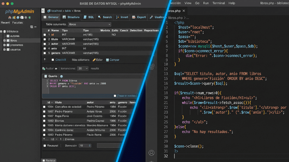Screen dimensions: 289x162
Task: Open the View menu in VS Code
Action: [x=188, y=3]
